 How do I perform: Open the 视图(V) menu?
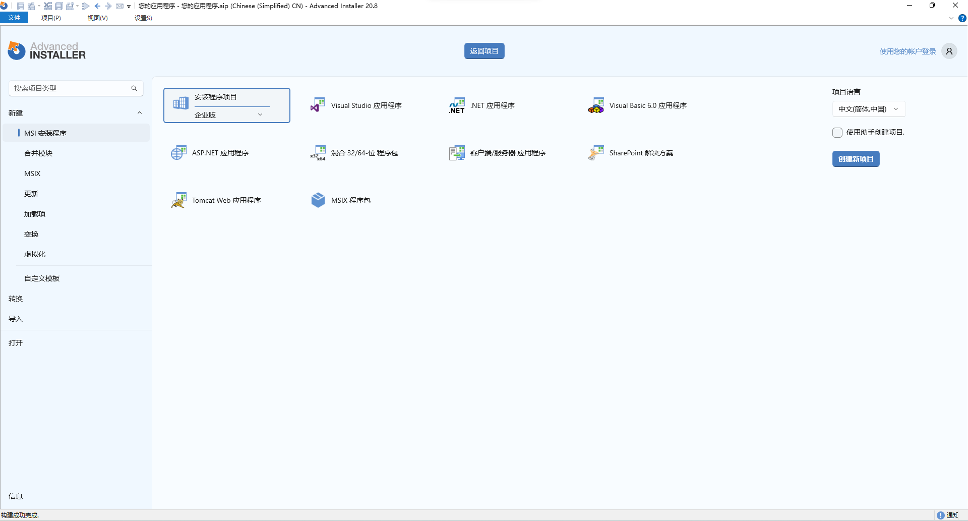[97, 18]
